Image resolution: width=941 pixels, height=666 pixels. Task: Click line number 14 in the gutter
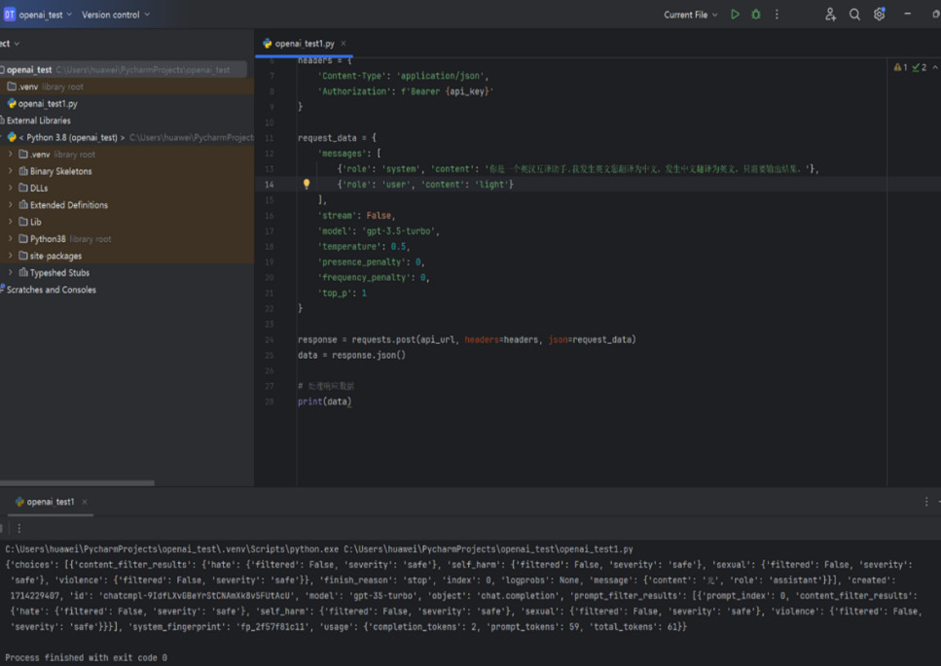coord(269,184)
